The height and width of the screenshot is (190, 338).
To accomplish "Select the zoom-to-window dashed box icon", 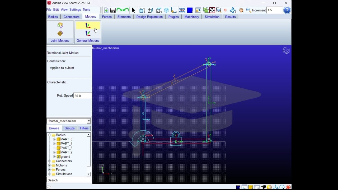I will coord(219,10).
